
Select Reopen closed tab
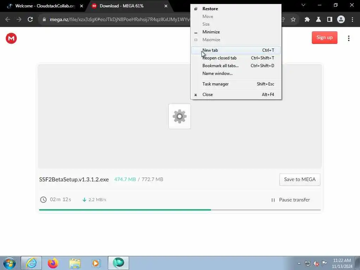point(236,58)
